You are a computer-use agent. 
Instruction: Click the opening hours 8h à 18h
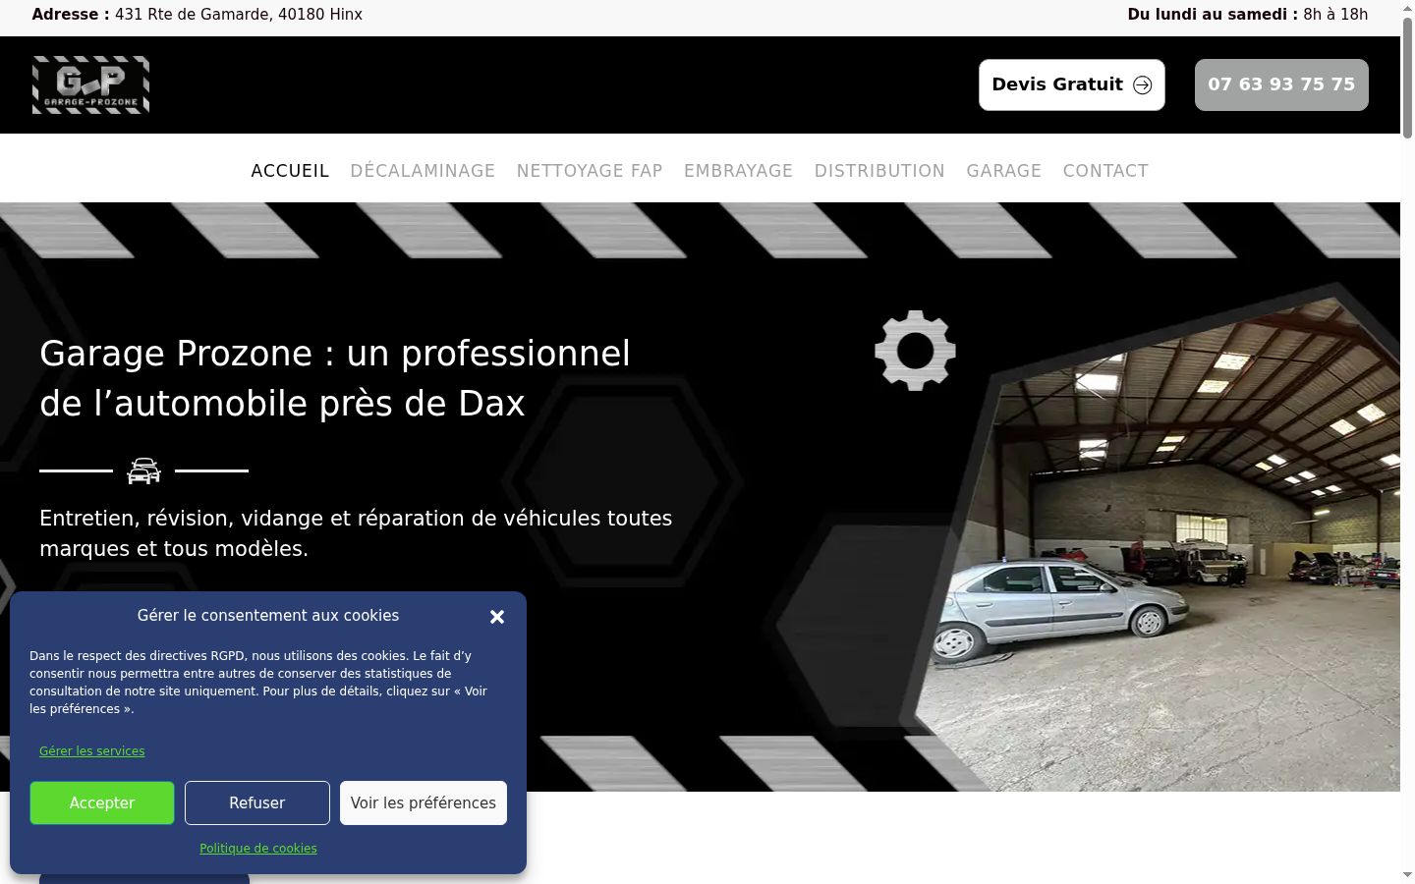click(x=1335, y=15)
